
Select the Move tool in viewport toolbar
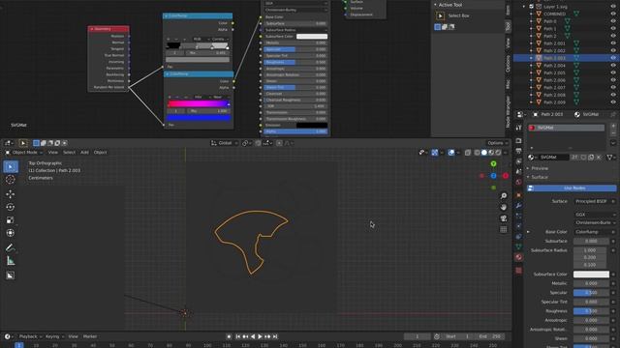coord(11,193)
